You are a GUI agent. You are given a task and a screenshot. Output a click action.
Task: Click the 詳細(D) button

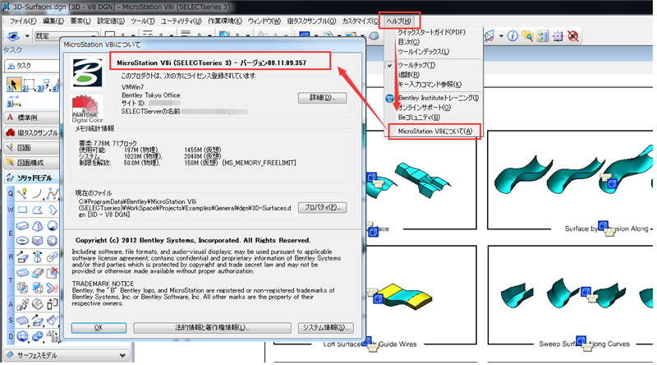pyautogui.click(x=322, y=98)
